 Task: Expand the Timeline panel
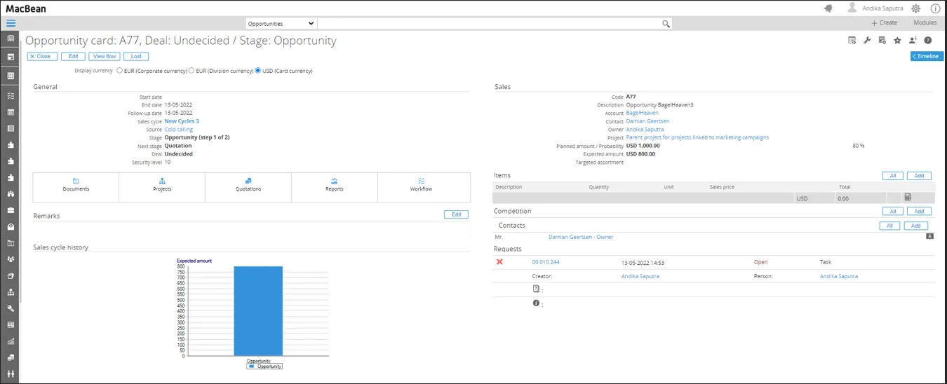[927, 56]
